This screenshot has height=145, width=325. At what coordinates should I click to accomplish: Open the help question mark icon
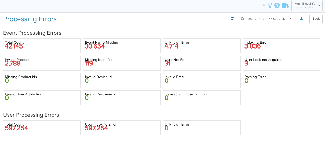[x=277, y=5]
